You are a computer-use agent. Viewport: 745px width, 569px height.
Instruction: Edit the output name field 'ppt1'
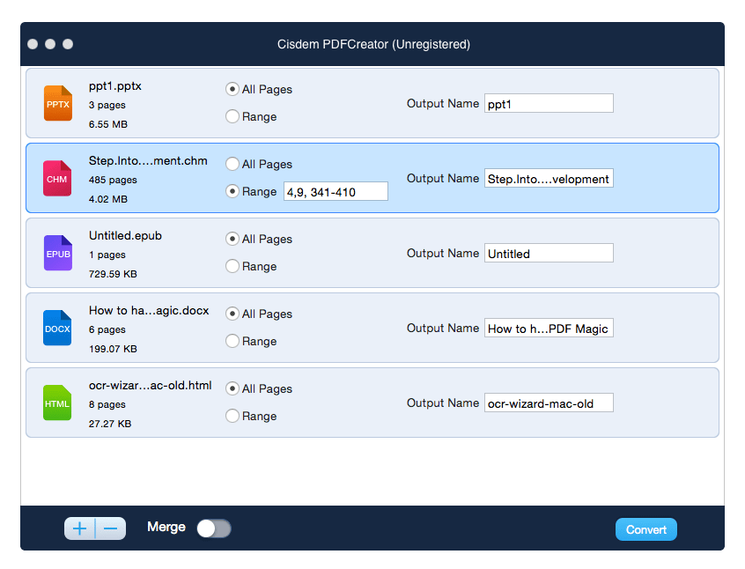pos(549,104)
